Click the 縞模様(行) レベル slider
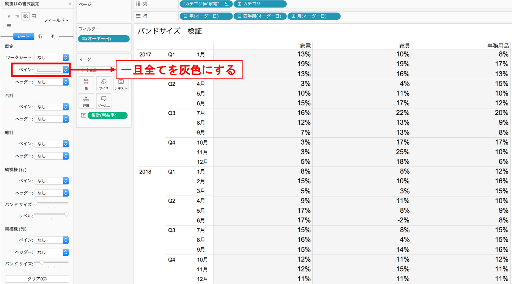 tap(51, 215)
